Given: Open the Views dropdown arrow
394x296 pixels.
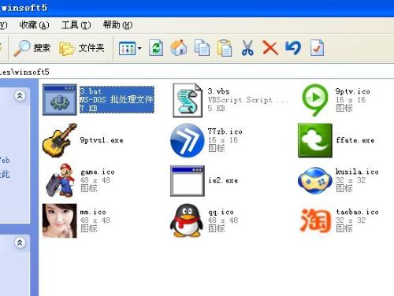Looking at the screenshot, I should click(139, 48).
